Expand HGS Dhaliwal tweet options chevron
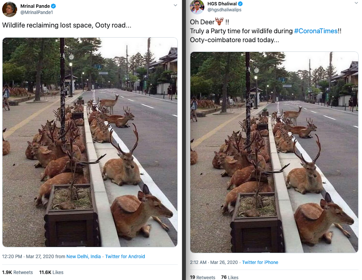This screenshot has height=280, width=362. (356, 3)
